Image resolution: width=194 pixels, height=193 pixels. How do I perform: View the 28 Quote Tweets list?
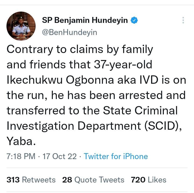pyautogui.click(x=93, y=180)
